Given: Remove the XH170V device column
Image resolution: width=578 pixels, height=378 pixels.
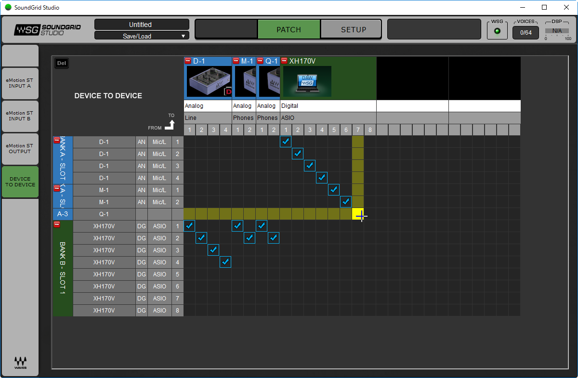Looking at the screenshot, I should click(284, 61).
